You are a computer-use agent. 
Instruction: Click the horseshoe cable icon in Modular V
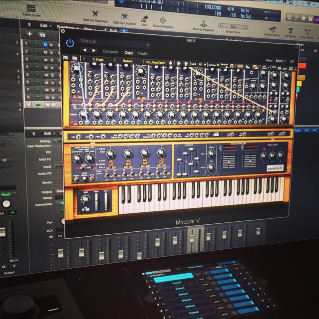point(232,66)
